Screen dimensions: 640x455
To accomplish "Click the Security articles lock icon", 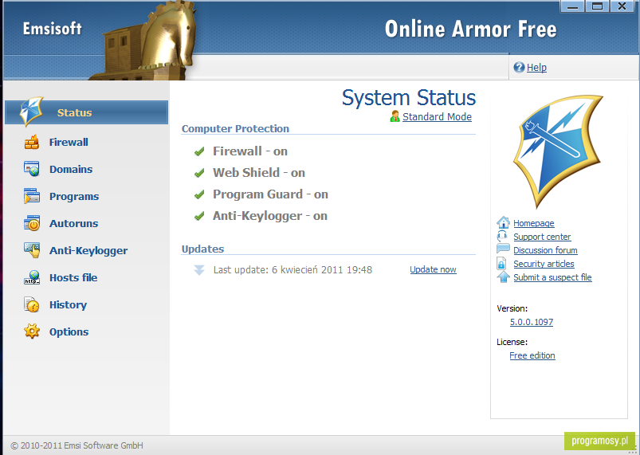I will 501,263.
